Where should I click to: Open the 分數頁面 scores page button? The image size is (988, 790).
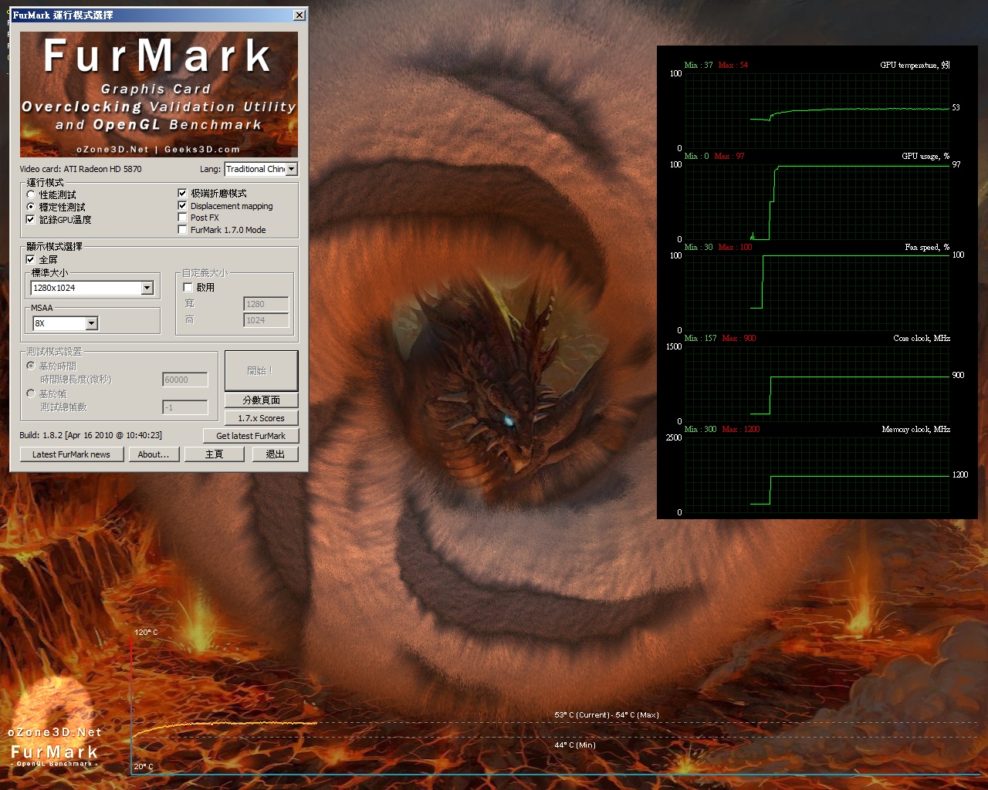pos(261,400)
